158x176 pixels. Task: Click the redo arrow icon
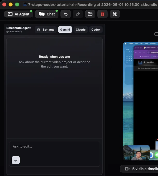tap(78, 14)
